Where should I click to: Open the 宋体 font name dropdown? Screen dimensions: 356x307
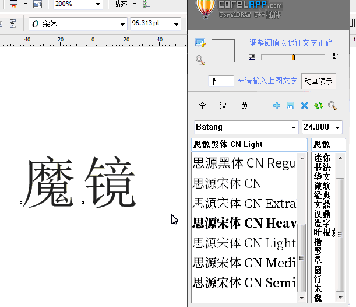122,24
